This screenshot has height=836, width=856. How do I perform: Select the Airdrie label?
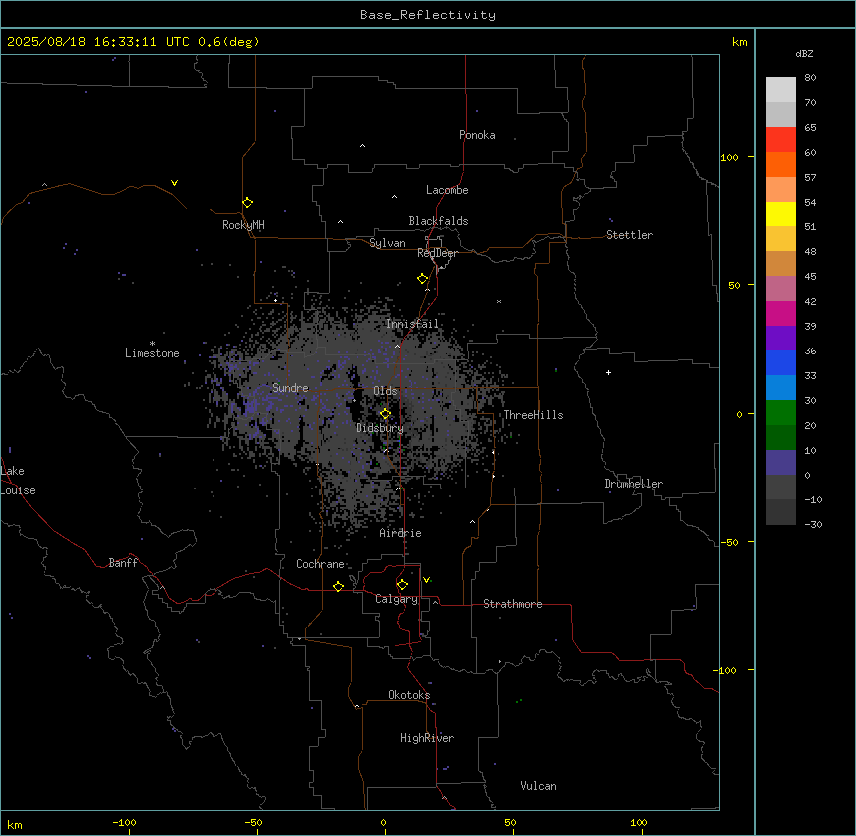[401, 533]
